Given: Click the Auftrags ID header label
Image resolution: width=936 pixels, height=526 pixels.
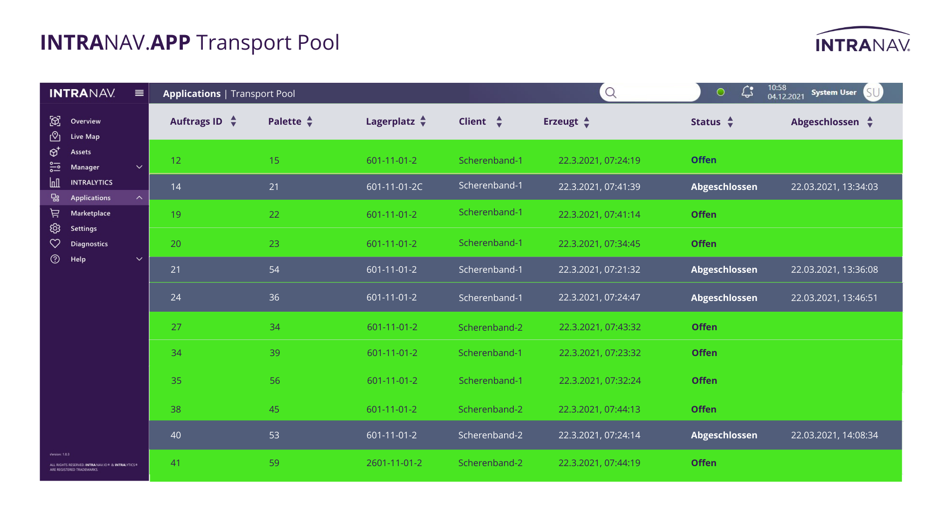Looking at the screenshot, I should pos(196,121).
